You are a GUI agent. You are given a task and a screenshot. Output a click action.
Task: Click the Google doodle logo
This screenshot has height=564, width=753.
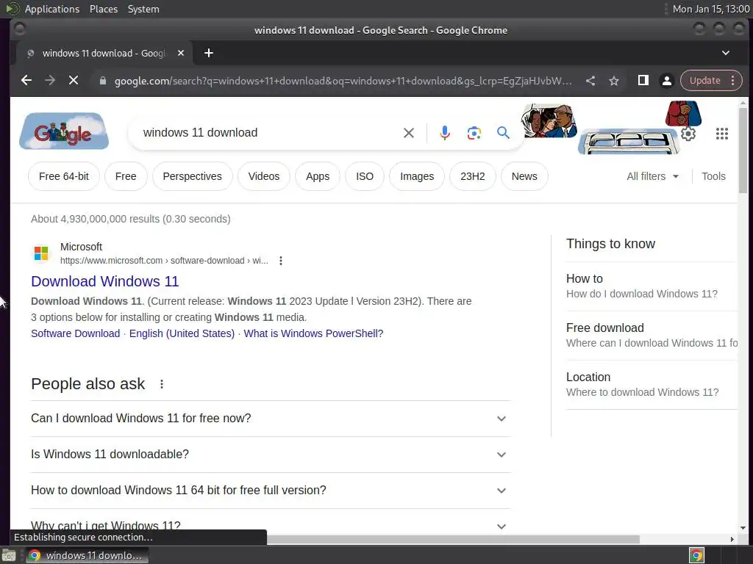pyautogui.click(x=64, y=131)
